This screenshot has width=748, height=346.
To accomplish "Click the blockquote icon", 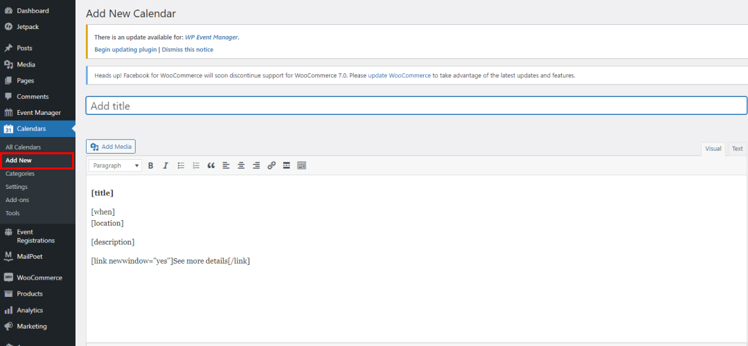I will coord(211,165).
